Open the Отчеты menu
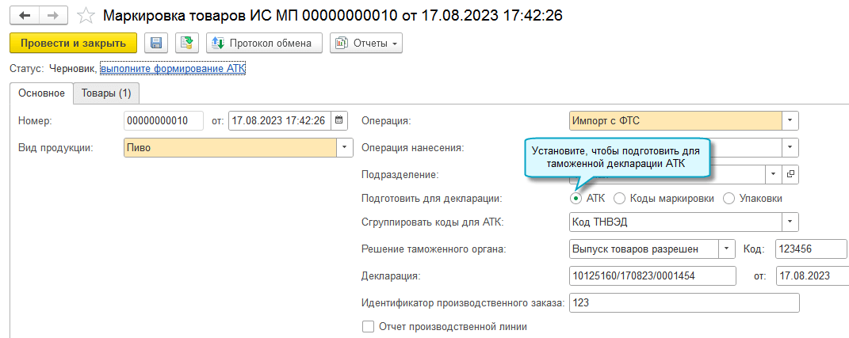This screenshot has width=849, height=338. pyautogui.click(x=366, y=43)
